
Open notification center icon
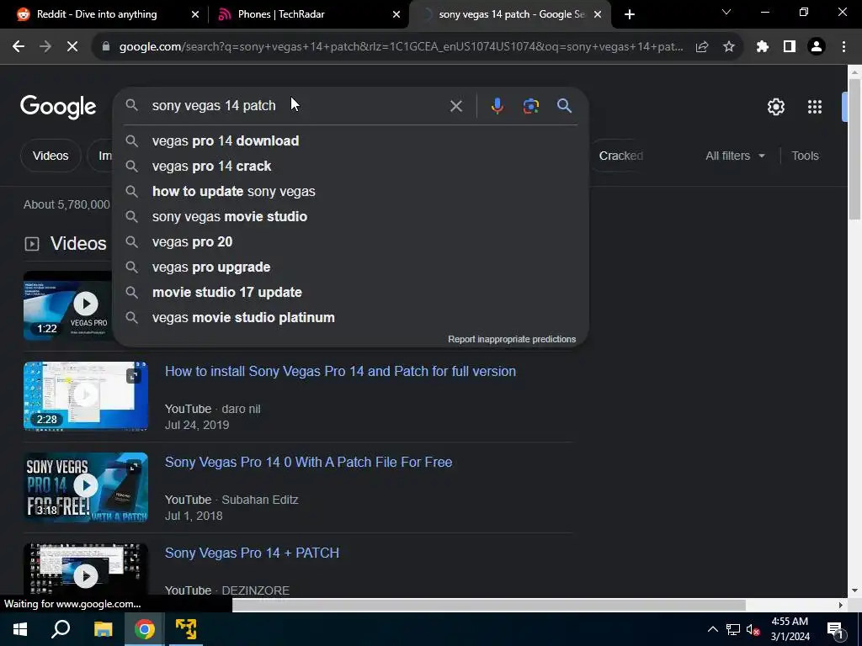834,629
